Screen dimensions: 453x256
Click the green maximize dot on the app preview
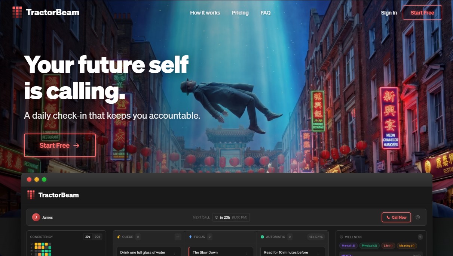point(44,179)
